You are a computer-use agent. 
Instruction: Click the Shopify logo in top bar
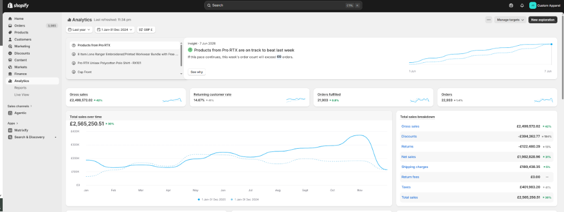coord(18,6)
